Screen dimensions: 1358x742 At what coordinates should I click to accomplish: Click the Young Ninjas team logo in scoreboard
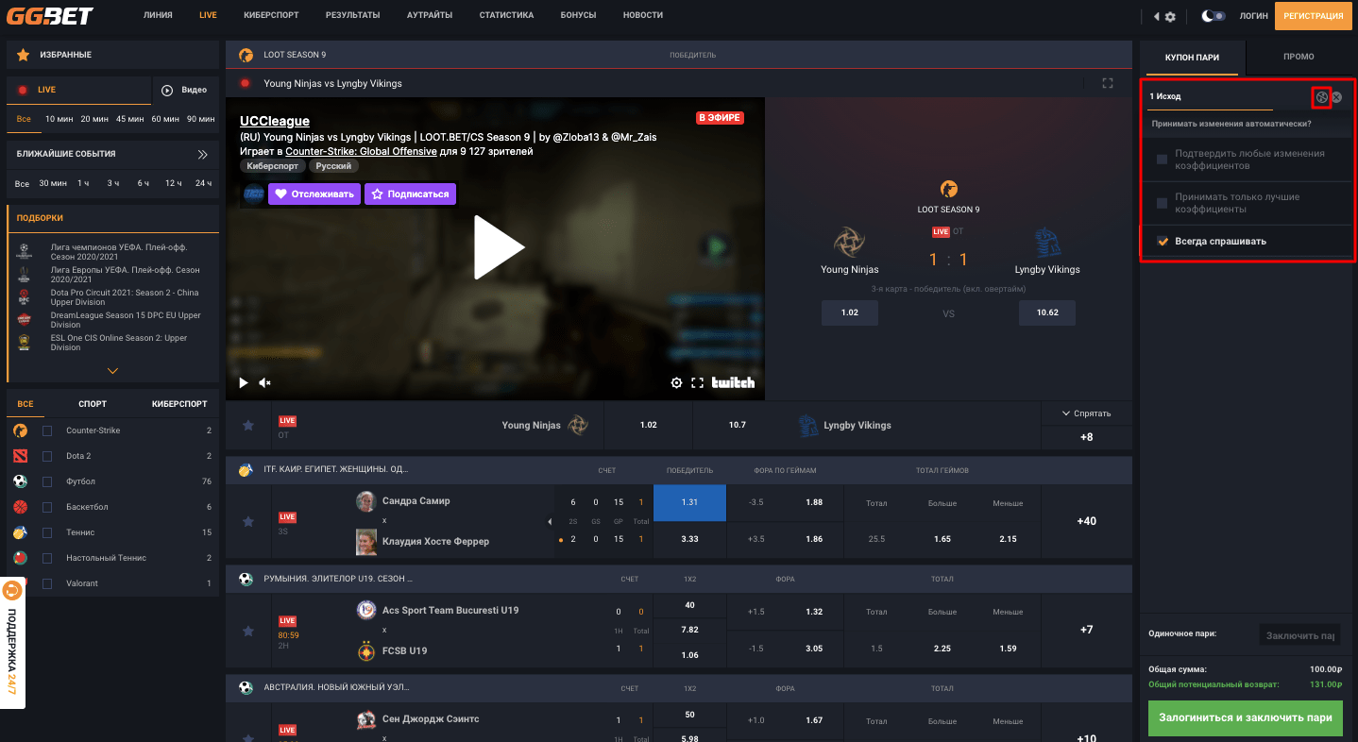click(850, 242)
